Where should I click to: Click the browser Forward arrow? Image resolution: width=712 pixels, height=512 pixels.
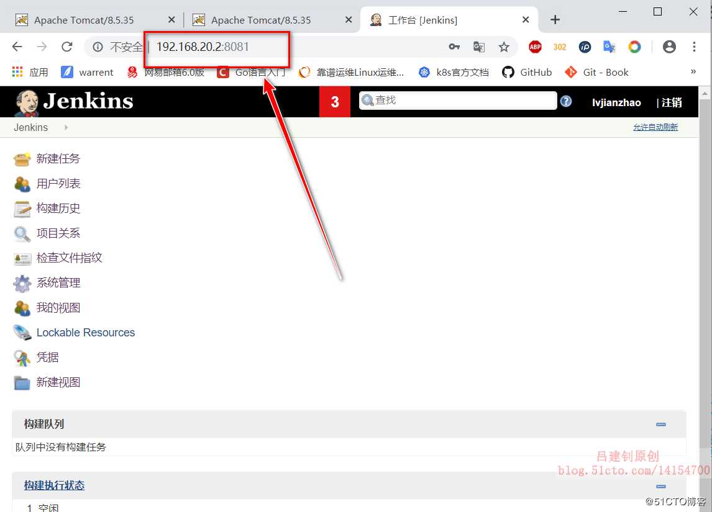click(x=42, y=47)
